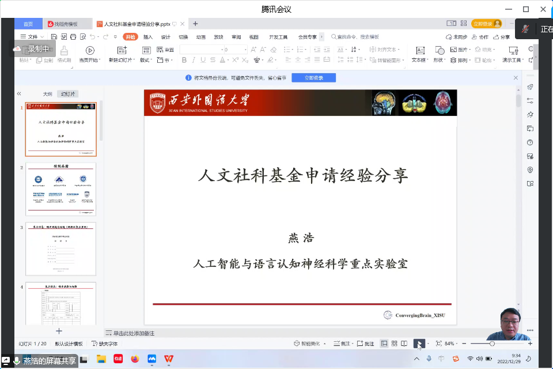
Task: Toggle the notes pane in the status bar
Action: pyautogui.click(x=343, y=344)
